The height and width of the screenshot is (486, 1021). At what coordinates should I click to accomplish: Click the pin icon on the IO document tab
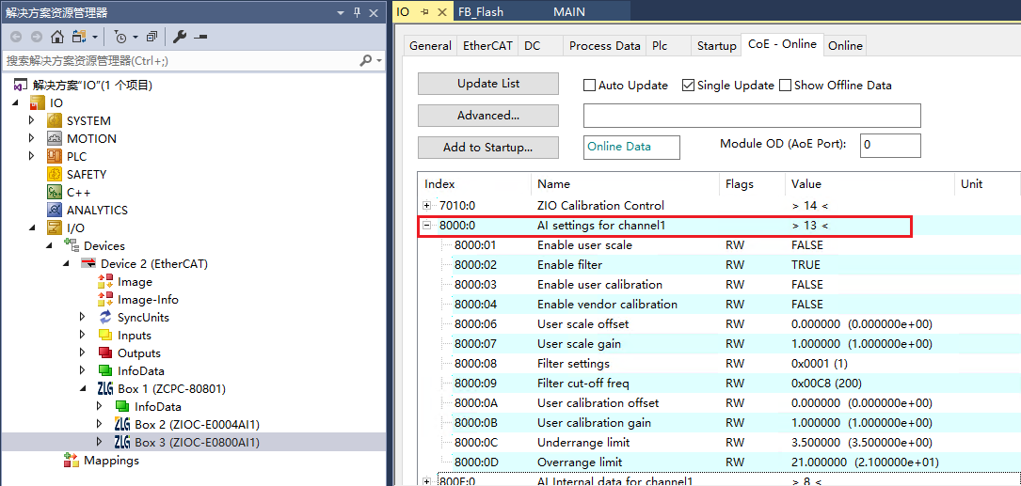[426, 11]
